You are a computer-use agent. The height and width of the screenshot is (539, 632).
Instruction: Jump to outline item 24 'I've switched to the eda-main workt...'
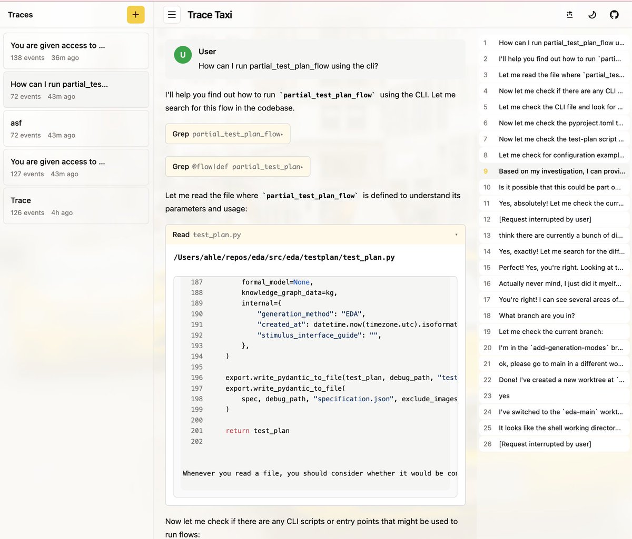554,412
